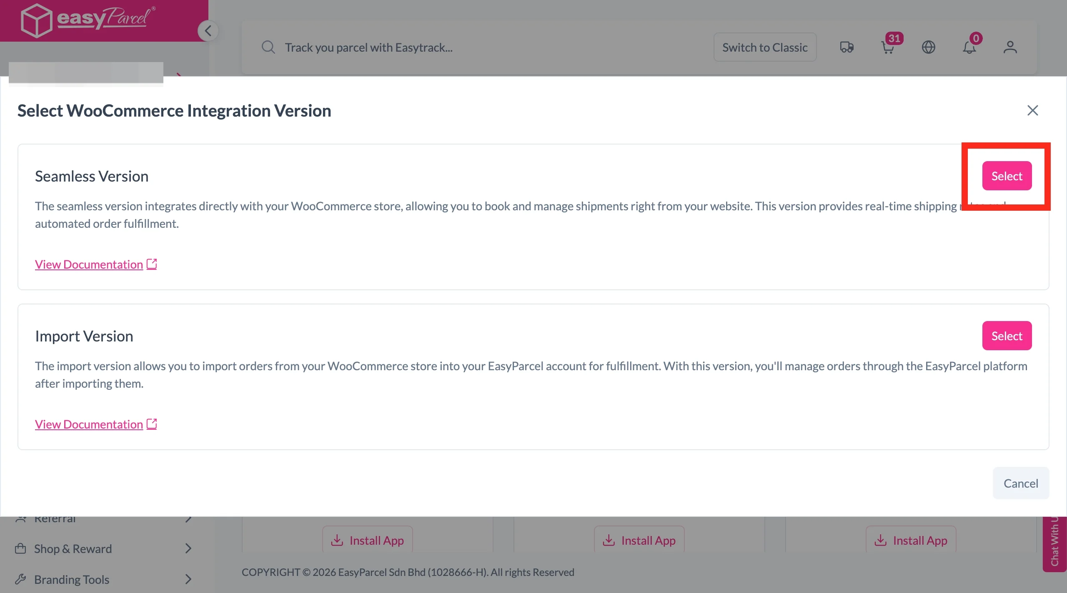Open the shipment tracking truck icon
Image resolution: width=1067 pixels, height=593 pixels.
(847, 47)
